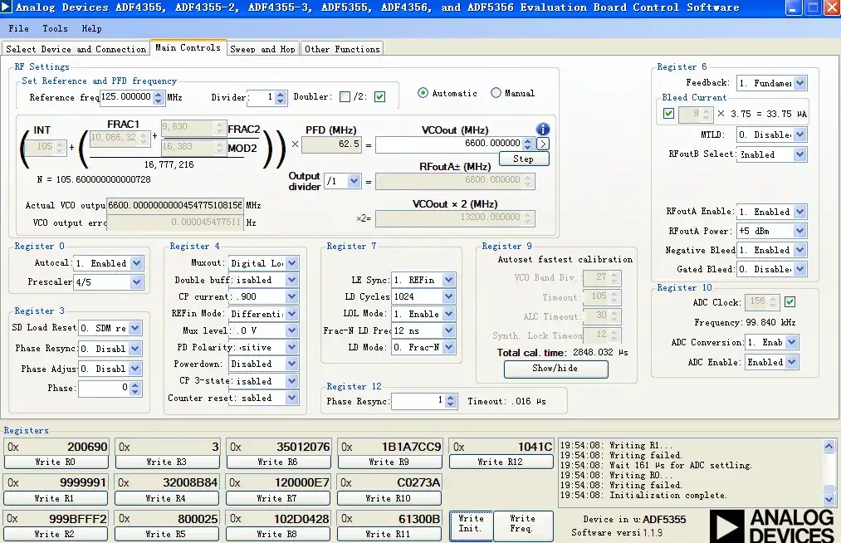Click the arrow button next to VCOout field
Image resolution: width=841 pixels, height=543 pixels.
click(543, 144)
